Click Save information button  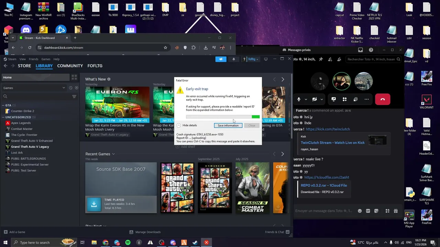[x=228, y=126]
